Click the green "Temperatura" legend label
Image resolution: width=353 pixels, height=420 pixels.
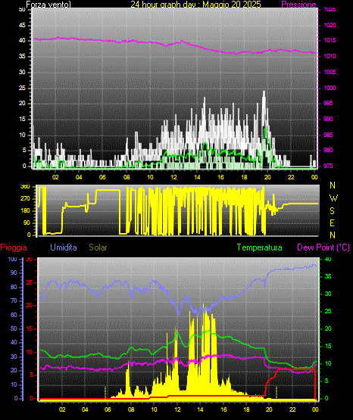(x=260, y=247)
